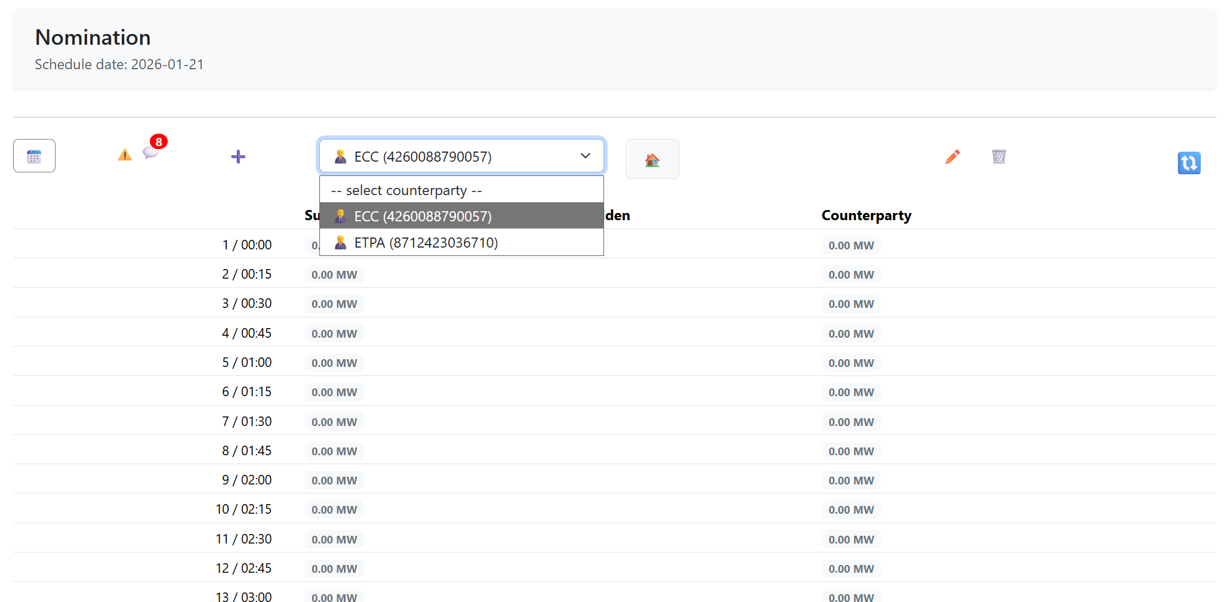The height and width of the screenshot is (602, 1229).
Task: Click Counterparty 0.00 MW in row 12 / 02:45
Action: [851, 569]
